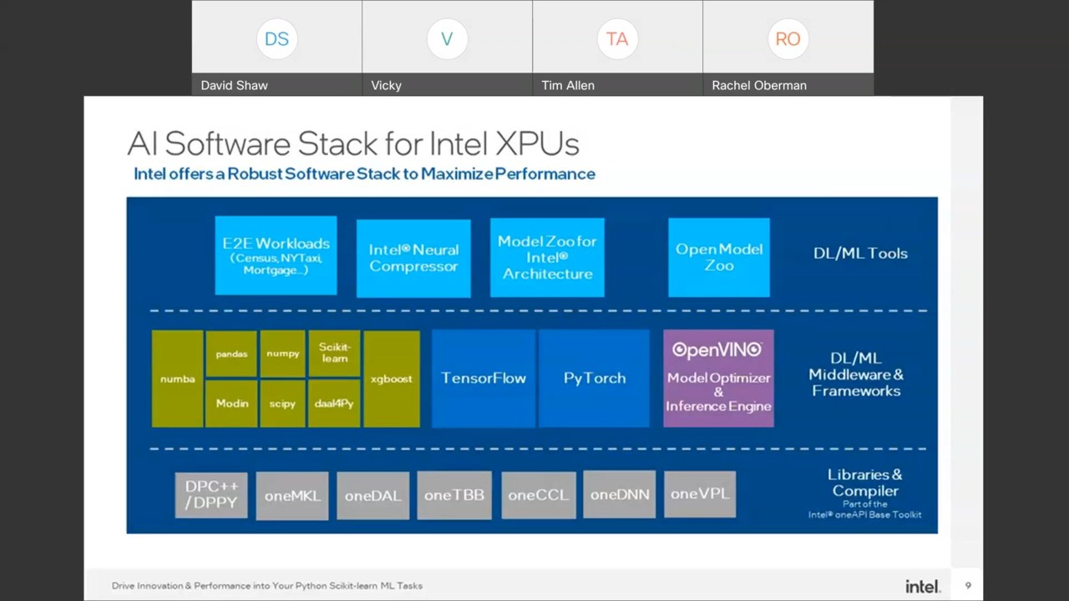Viewport: 1069px width, 601px height.
Task: Click the Open Model Zoo box
Action: click(x=719, y=257)
